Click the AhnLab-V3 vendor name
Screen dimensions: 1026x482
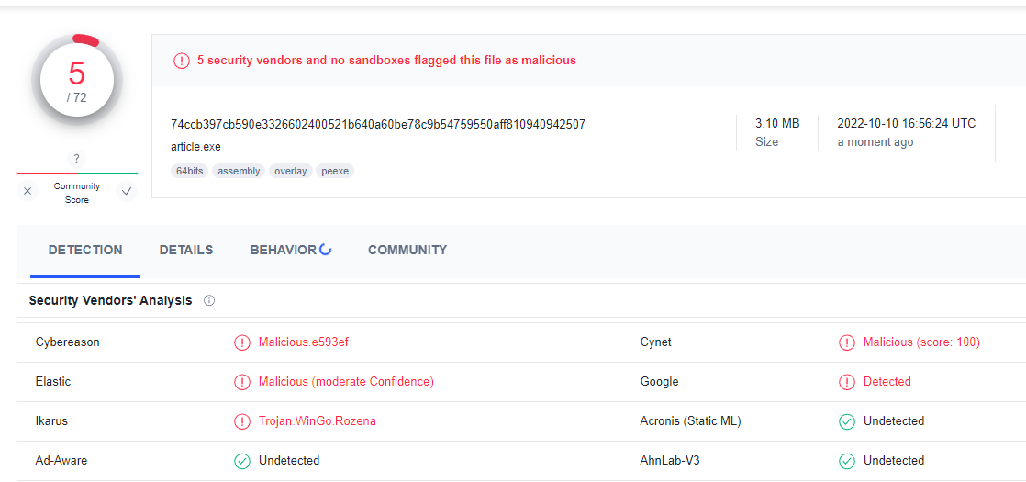(x=670, y=460)
